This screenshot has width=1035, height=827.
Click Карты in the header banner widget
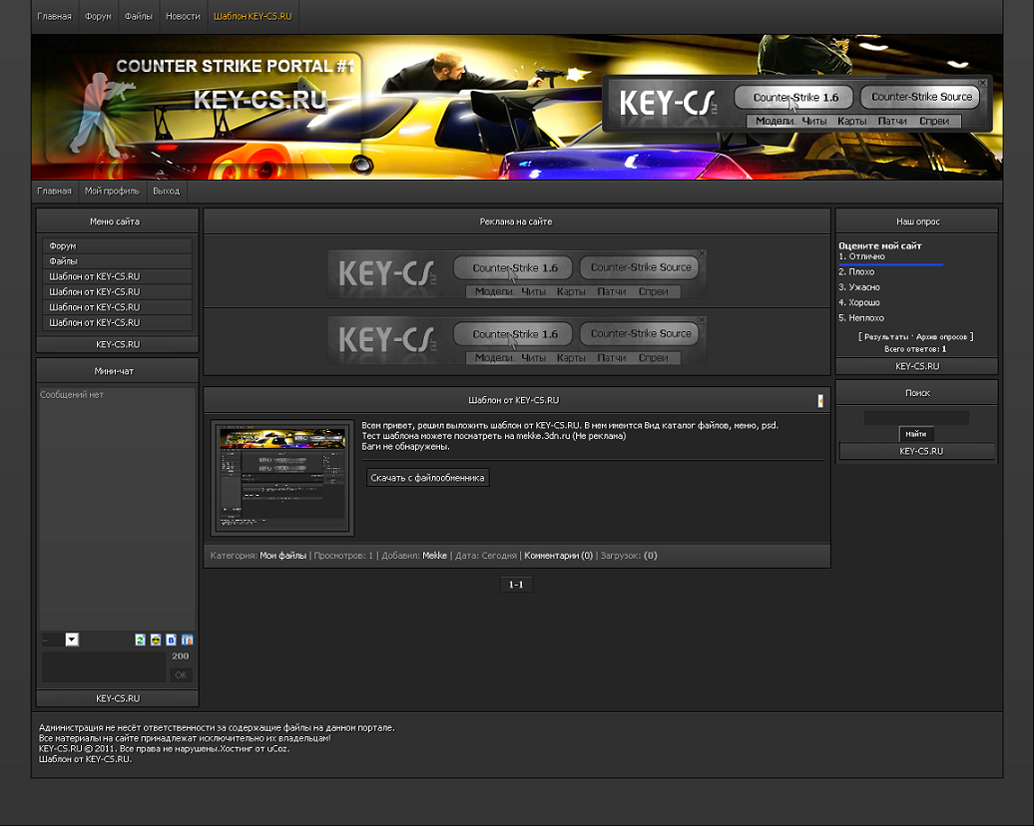pyautogui.click(x=851, y=122)
